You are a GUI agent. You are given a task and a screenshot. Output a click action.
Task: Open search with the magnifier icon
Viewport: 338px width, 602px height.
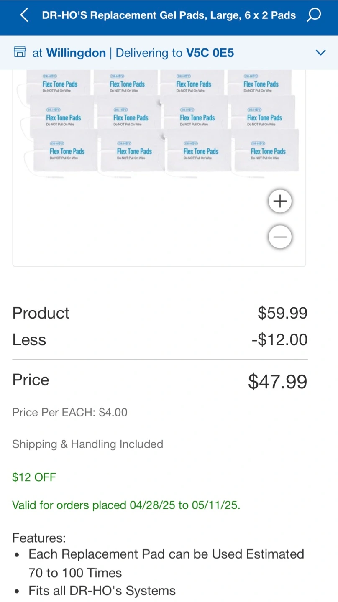click(x=314, y=15)
